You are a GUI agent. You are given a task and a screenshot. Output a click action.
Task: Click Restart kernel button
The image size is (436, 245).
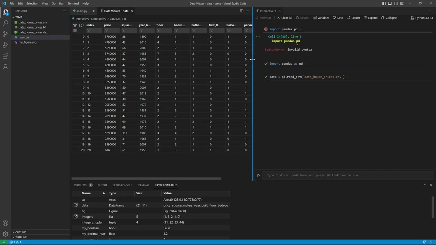click(302, 18)
